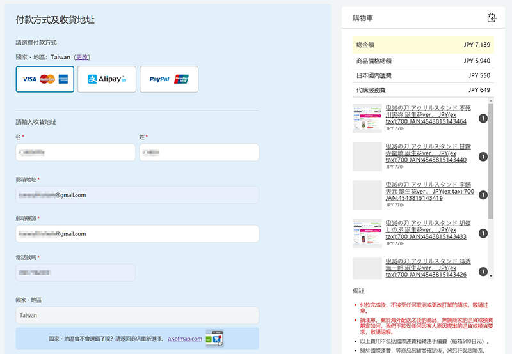The height and width of the screenshot is (354, 512).
Task: Click the 更改 link next to Taiwan
Action: 83,57
